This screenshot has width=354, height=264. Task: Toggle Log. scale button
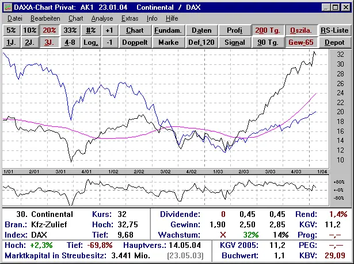[x=91, y=42]
